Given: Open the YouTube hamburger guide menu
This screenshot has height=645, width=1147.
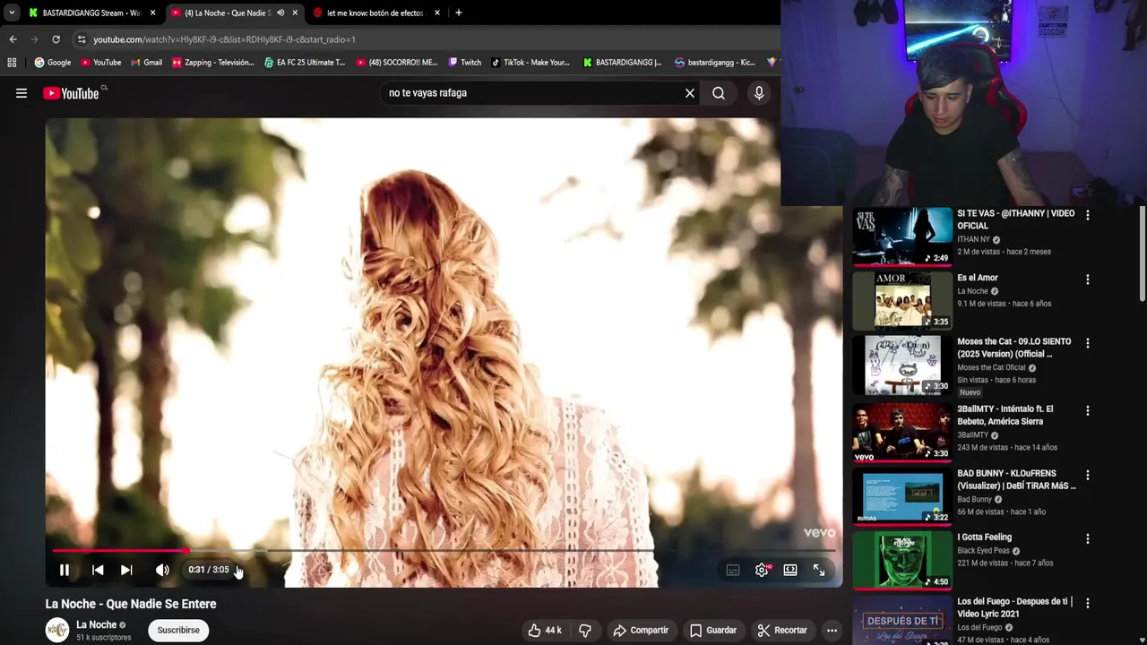Looking at the screenshot, I should pyautogui.click(x=22, y=93).
